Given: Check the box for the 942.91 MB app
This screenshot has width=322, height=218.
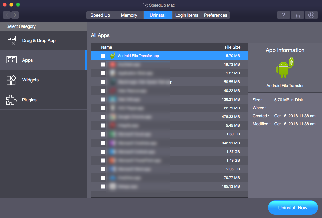Looking at the screenshot, I should click(x=103, y=143).
